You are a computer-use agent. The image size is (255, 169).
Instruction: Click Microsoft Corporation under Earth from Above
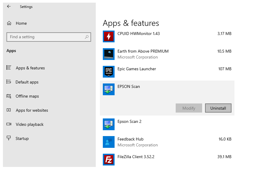pyautogui.click(x=137, y=57)
